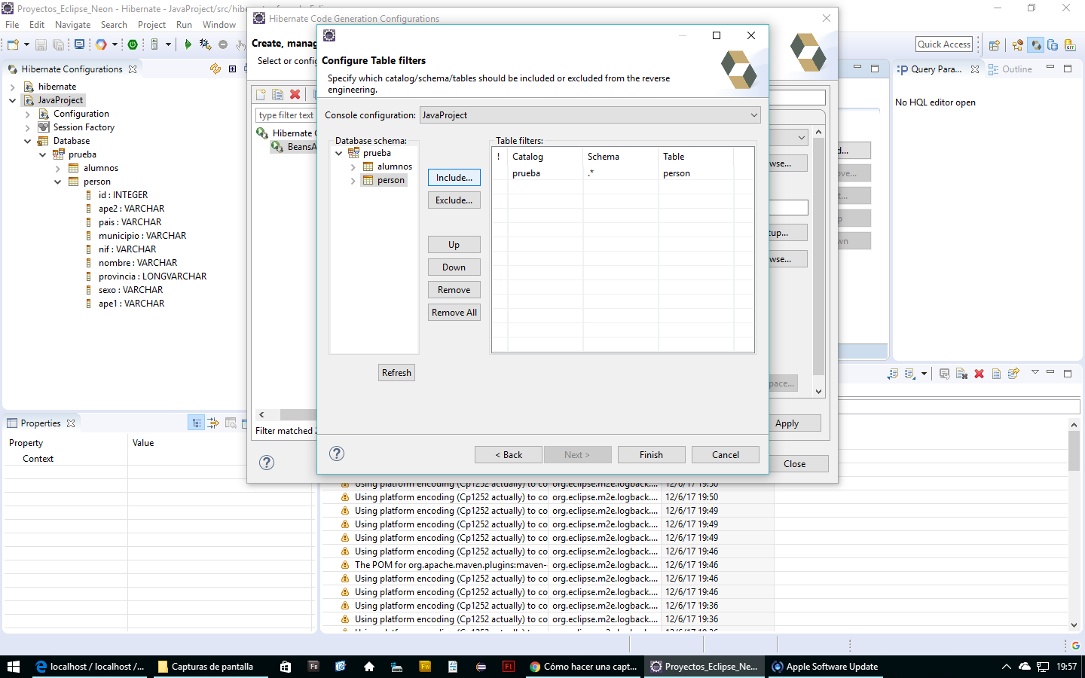
Task: Click the Cancel button in Table filters dialog
Action: (726, 455)
